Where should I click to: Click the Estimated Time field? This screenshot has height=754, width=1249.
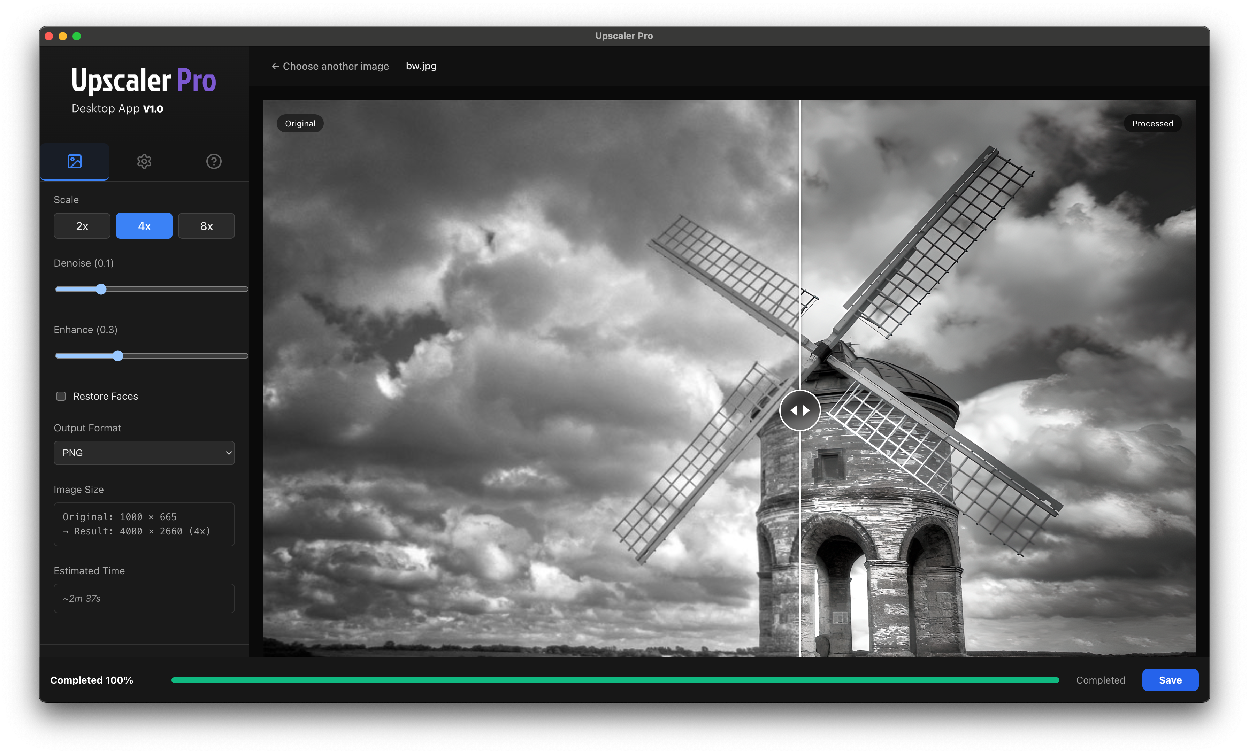point(144,599)
